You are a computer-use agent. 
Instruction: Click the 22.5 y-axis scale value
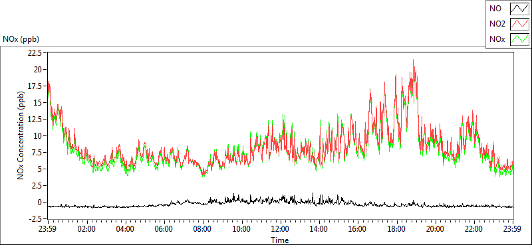pos(35,53)
